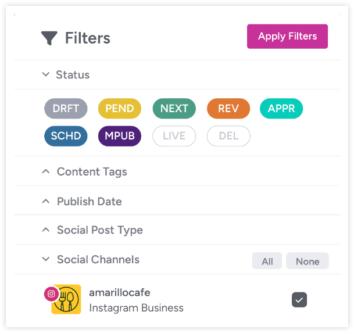Toggle the APPR status filter
This screenshot has width=354, height=333.
pos(281,109)
